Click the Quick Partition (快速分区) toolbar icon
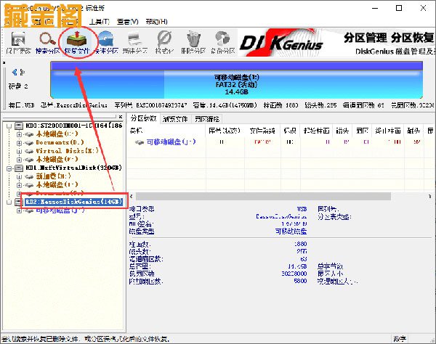The width and height of the screenshot is (436, 344). point(106,39)
